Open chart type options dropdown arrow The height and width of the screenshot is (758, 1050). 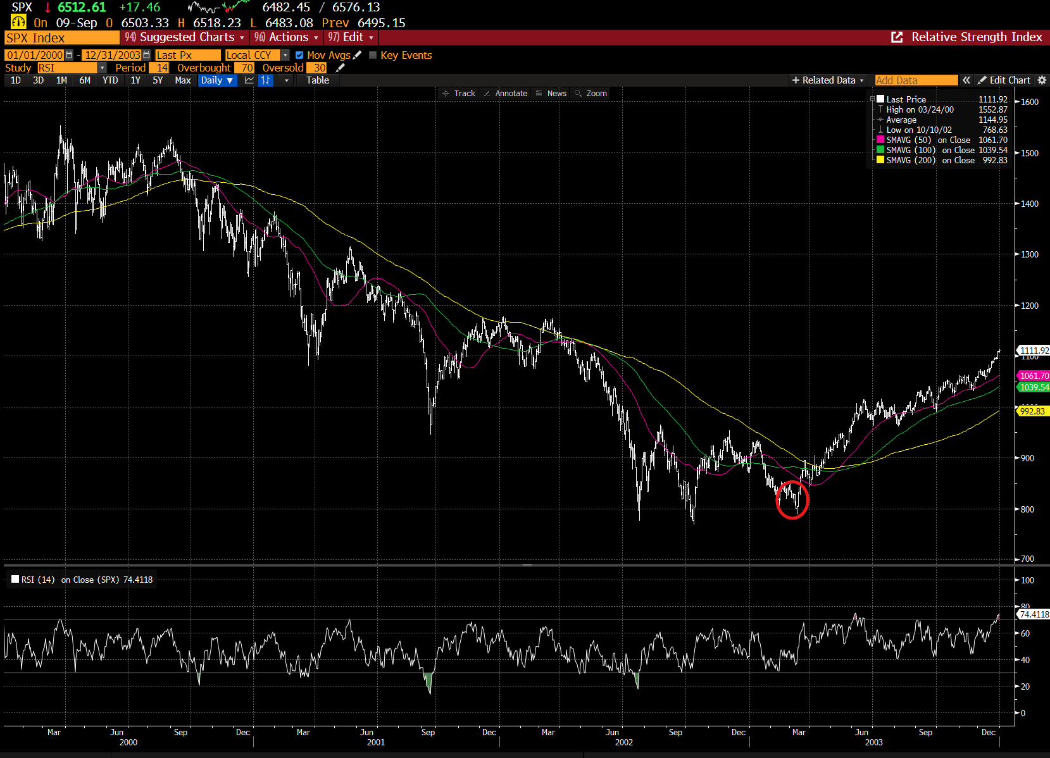pos(287,80)
